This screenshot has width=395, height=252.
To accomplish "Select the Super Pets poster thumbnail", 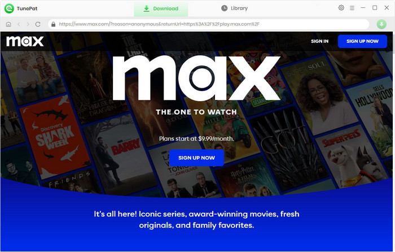I will coord(353,157).
